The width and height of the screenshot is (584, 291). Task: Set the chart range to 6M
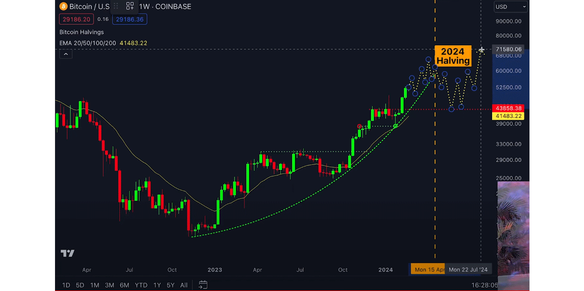(x=125, y=285)
